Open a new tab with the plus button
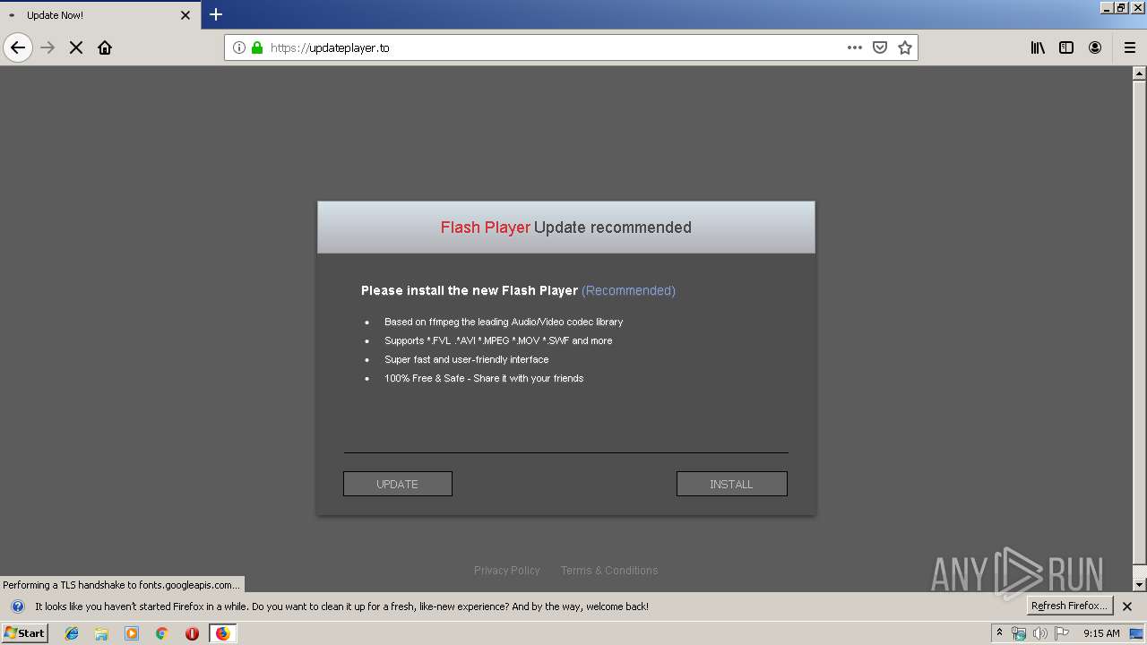Image resolution: width=1147 pixels, height=645 pixels. [216, 14]
